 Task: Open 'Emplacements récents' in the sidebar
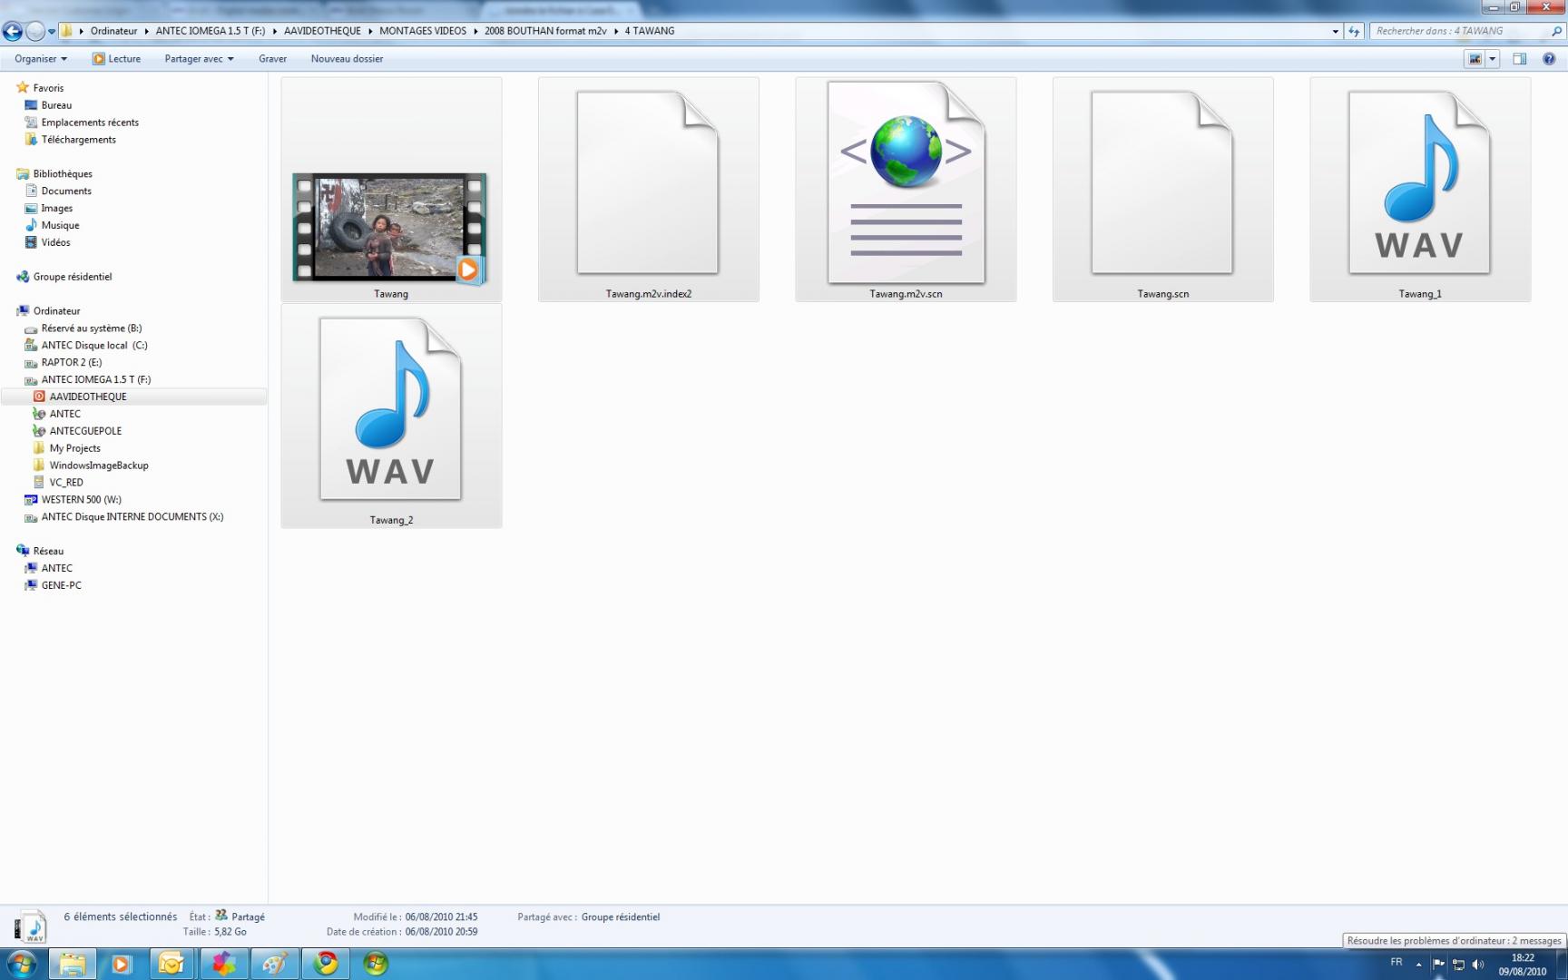click(90, 122)
